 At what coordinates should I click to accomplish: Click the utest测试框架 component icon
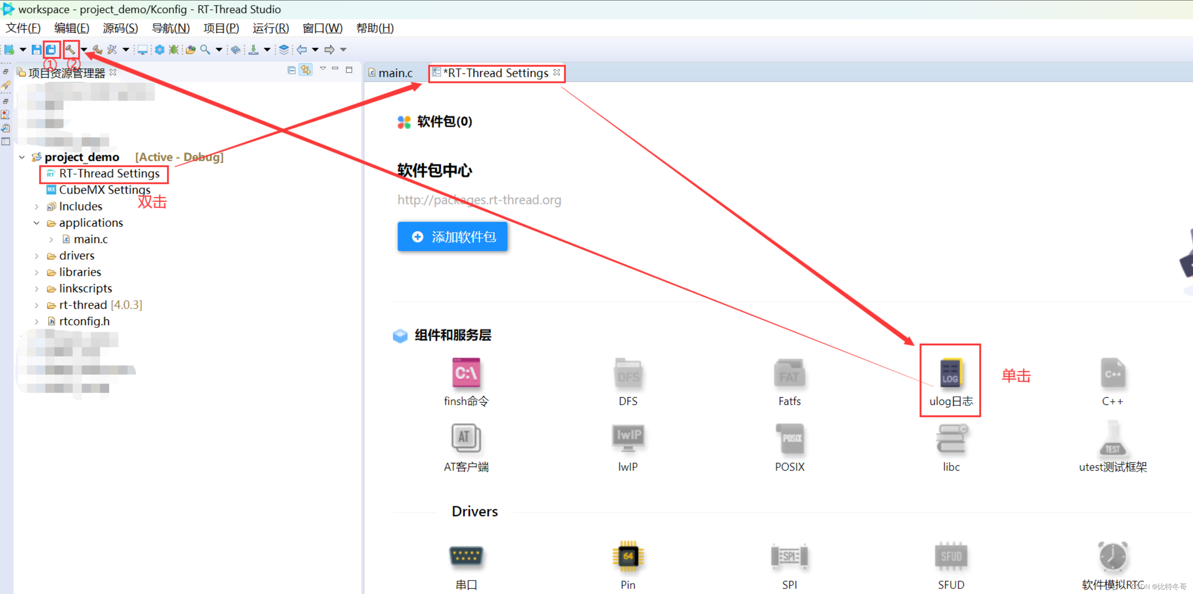1112,438
